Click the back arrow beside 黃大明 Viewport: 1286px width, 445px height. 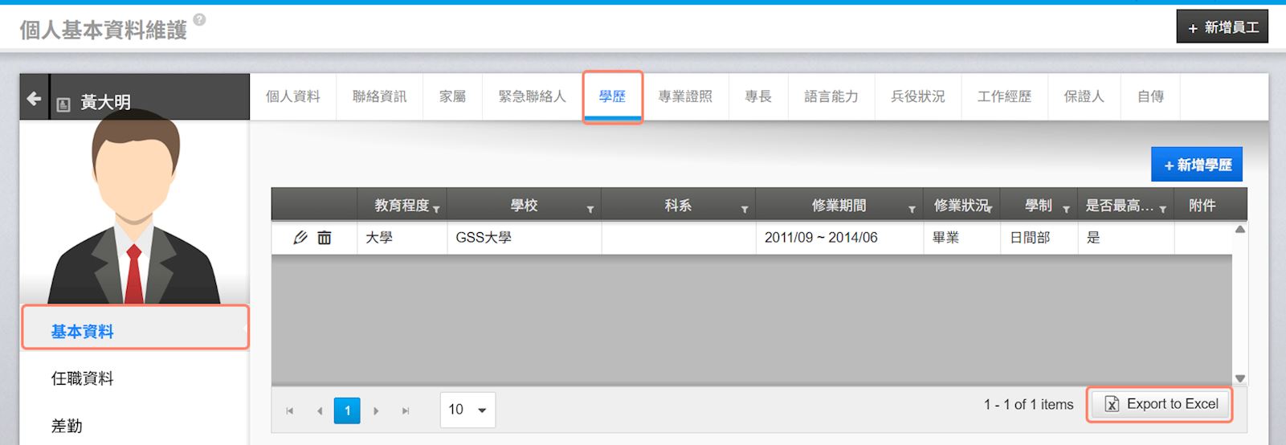(34, 98)
